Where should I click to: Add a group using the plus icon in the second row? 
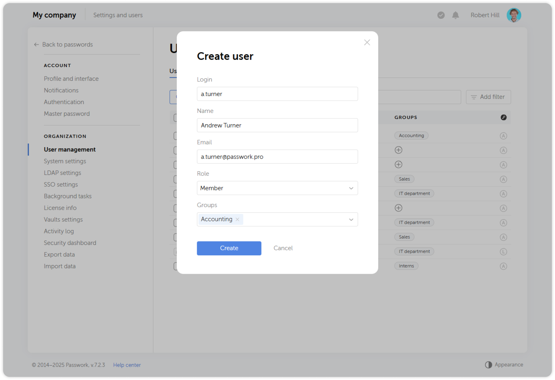pos(398,150)
